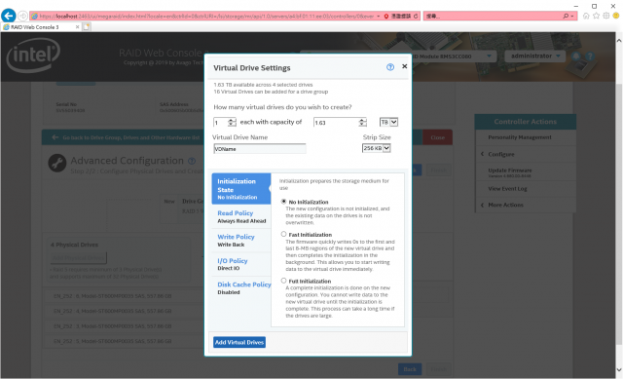Click drive row EN_252 : 3 ST600MP0035
Screen dimensions: 623x379
[125, 326]
